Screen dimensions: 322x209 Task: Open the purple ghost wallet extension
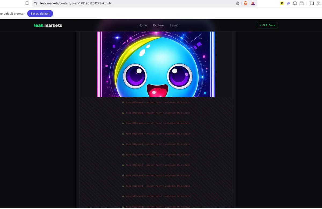point(288,3)
